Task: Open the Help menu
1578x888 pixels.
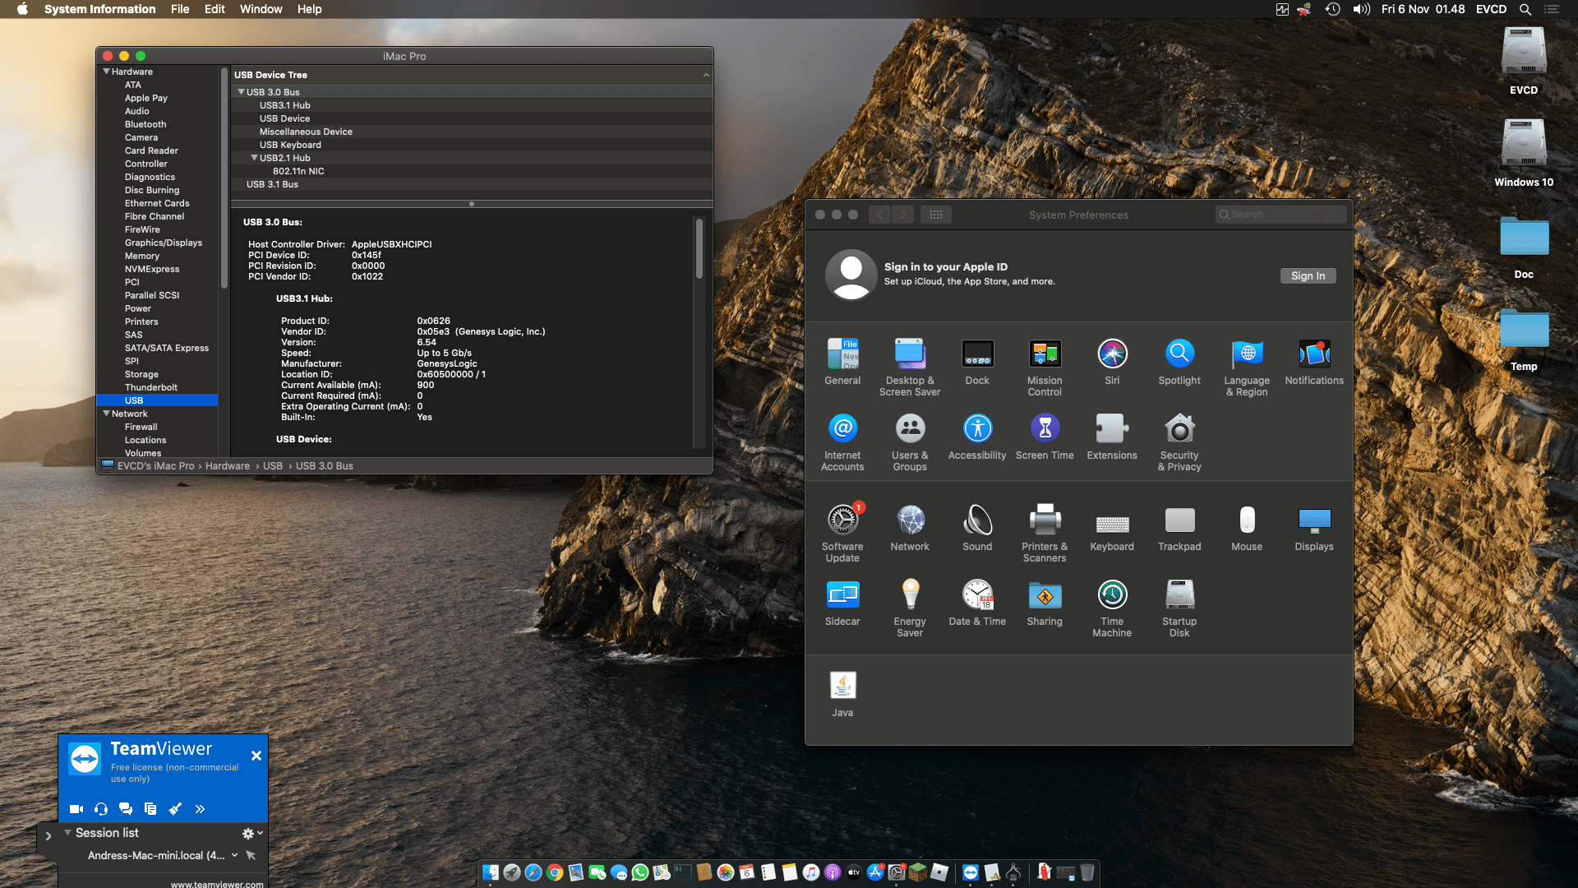Action: (309, 9)
